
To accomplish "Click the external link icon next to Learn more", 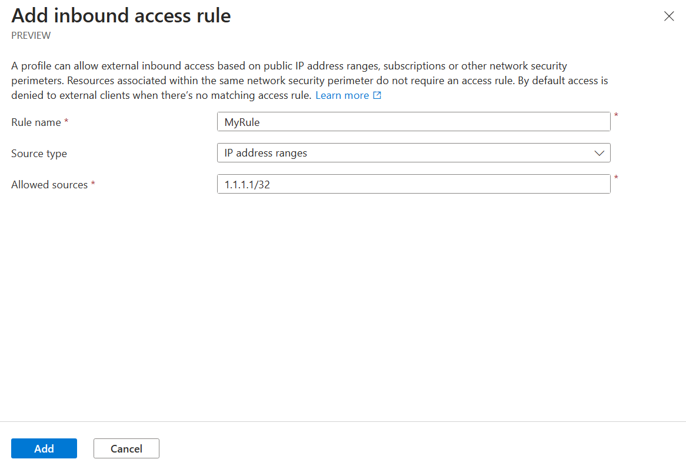I will [377, 95].
